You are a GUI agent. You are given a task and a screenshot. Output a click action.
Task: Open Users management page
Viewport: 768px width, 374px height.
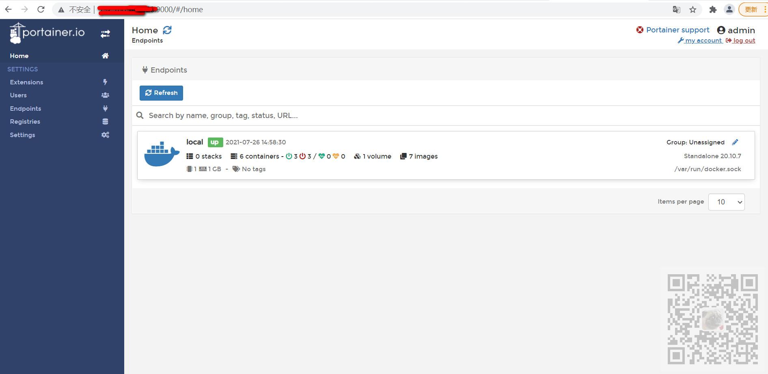coord(18,95)
